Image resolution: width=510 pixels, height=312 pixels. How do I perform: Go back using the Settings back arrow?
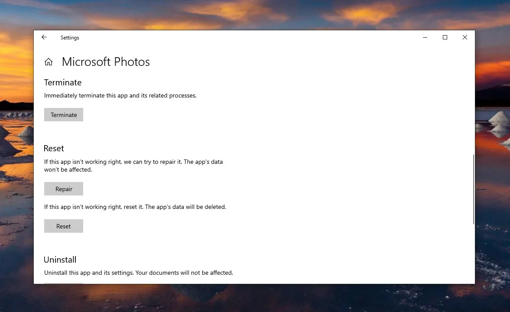coord(44,38)
